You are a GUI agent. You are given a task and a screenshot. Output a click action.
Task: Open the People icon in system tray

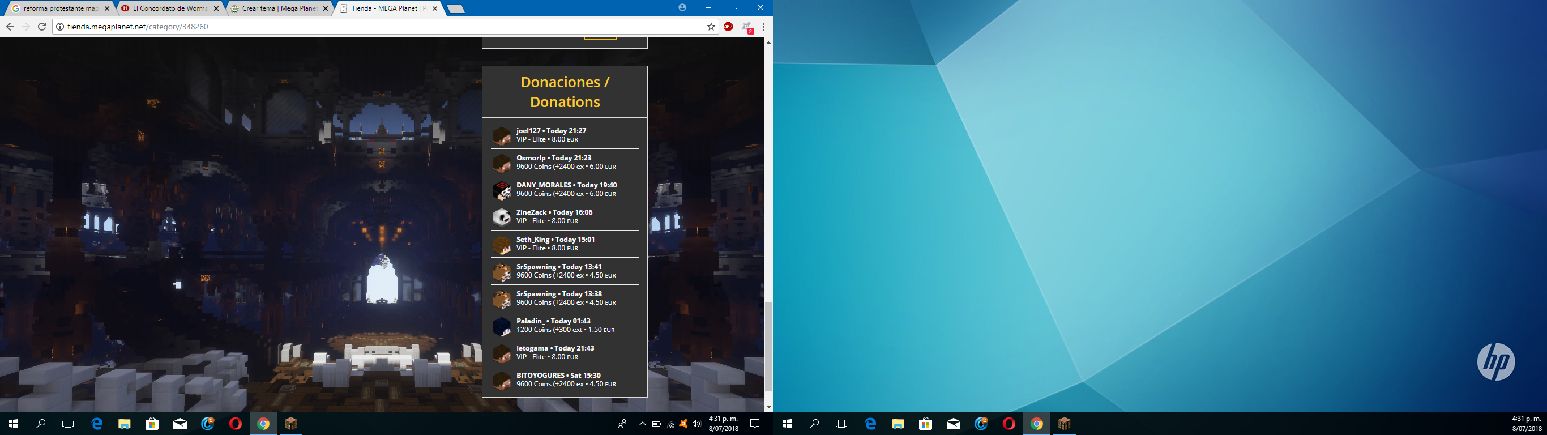[x=622, y=424]
